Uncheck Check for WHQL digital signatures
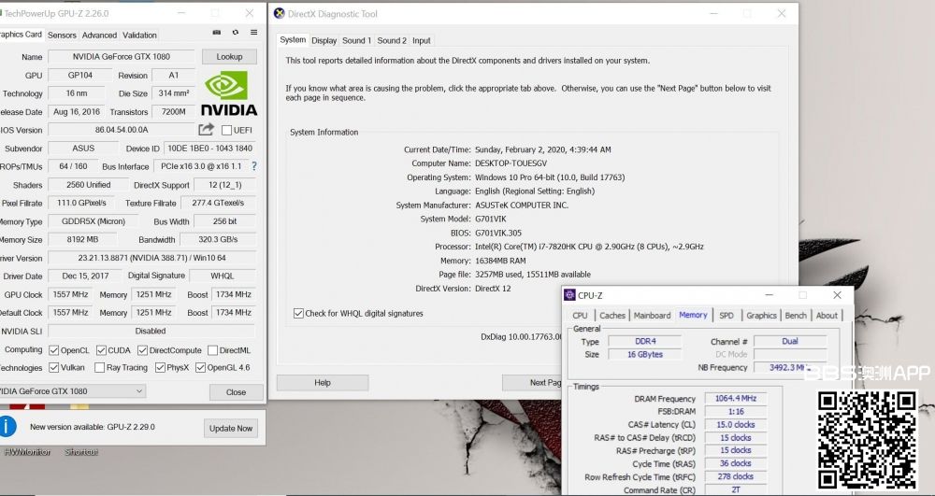Image resolution: width=935 pixels, height=496 pixels. (298, 313)
